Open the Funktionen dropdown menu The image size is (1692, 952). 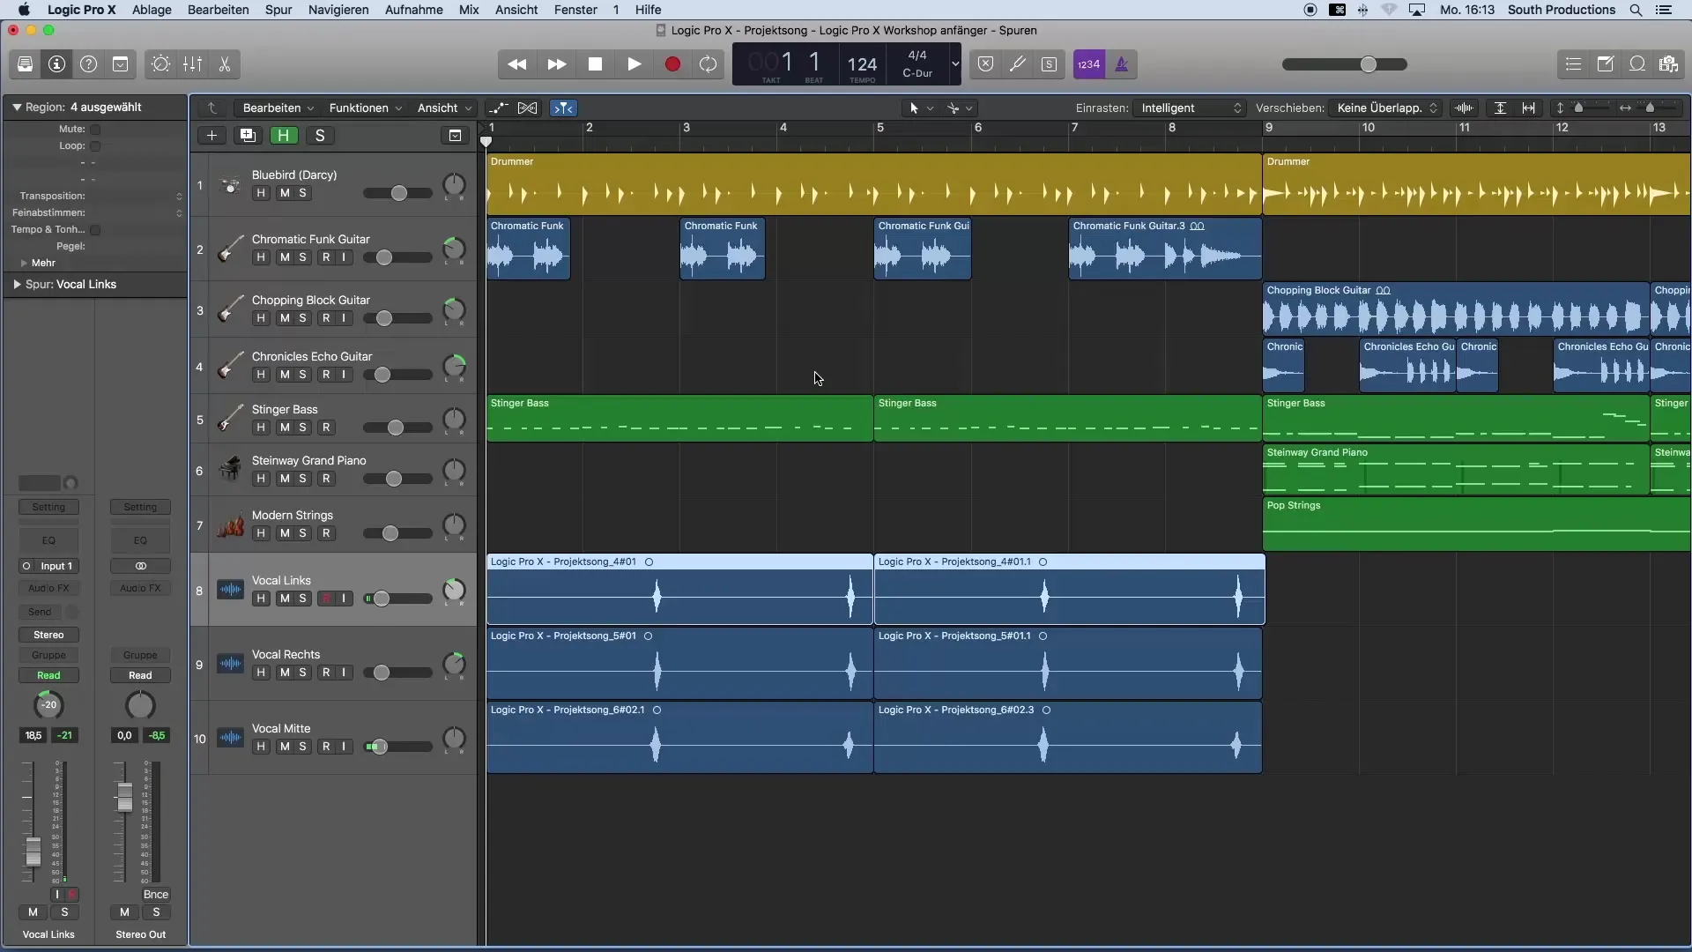coord(365,108)
